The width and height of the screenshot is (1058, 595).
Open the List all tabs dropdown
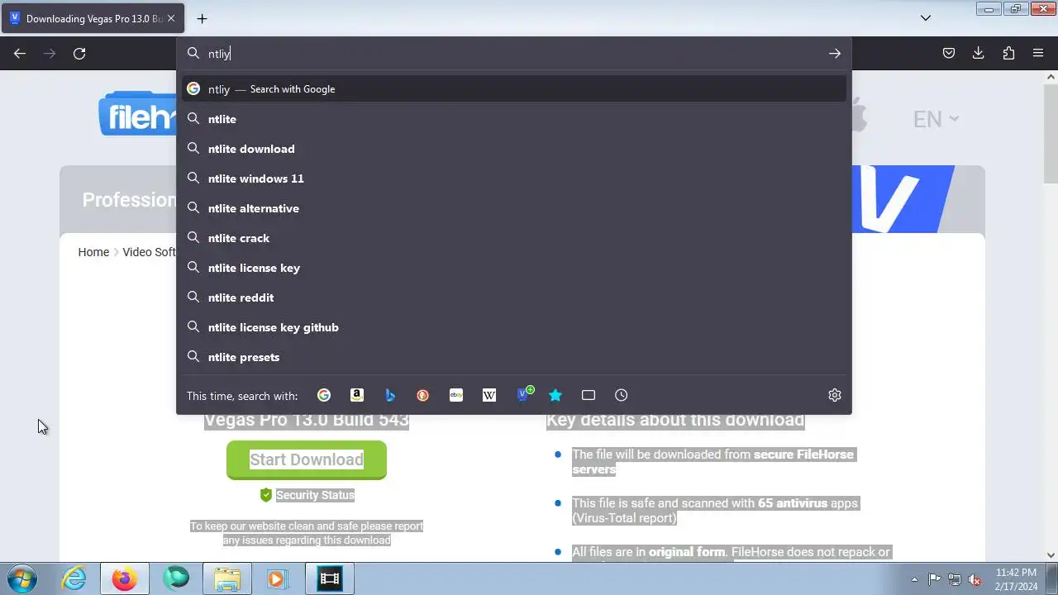click(926, 18)
